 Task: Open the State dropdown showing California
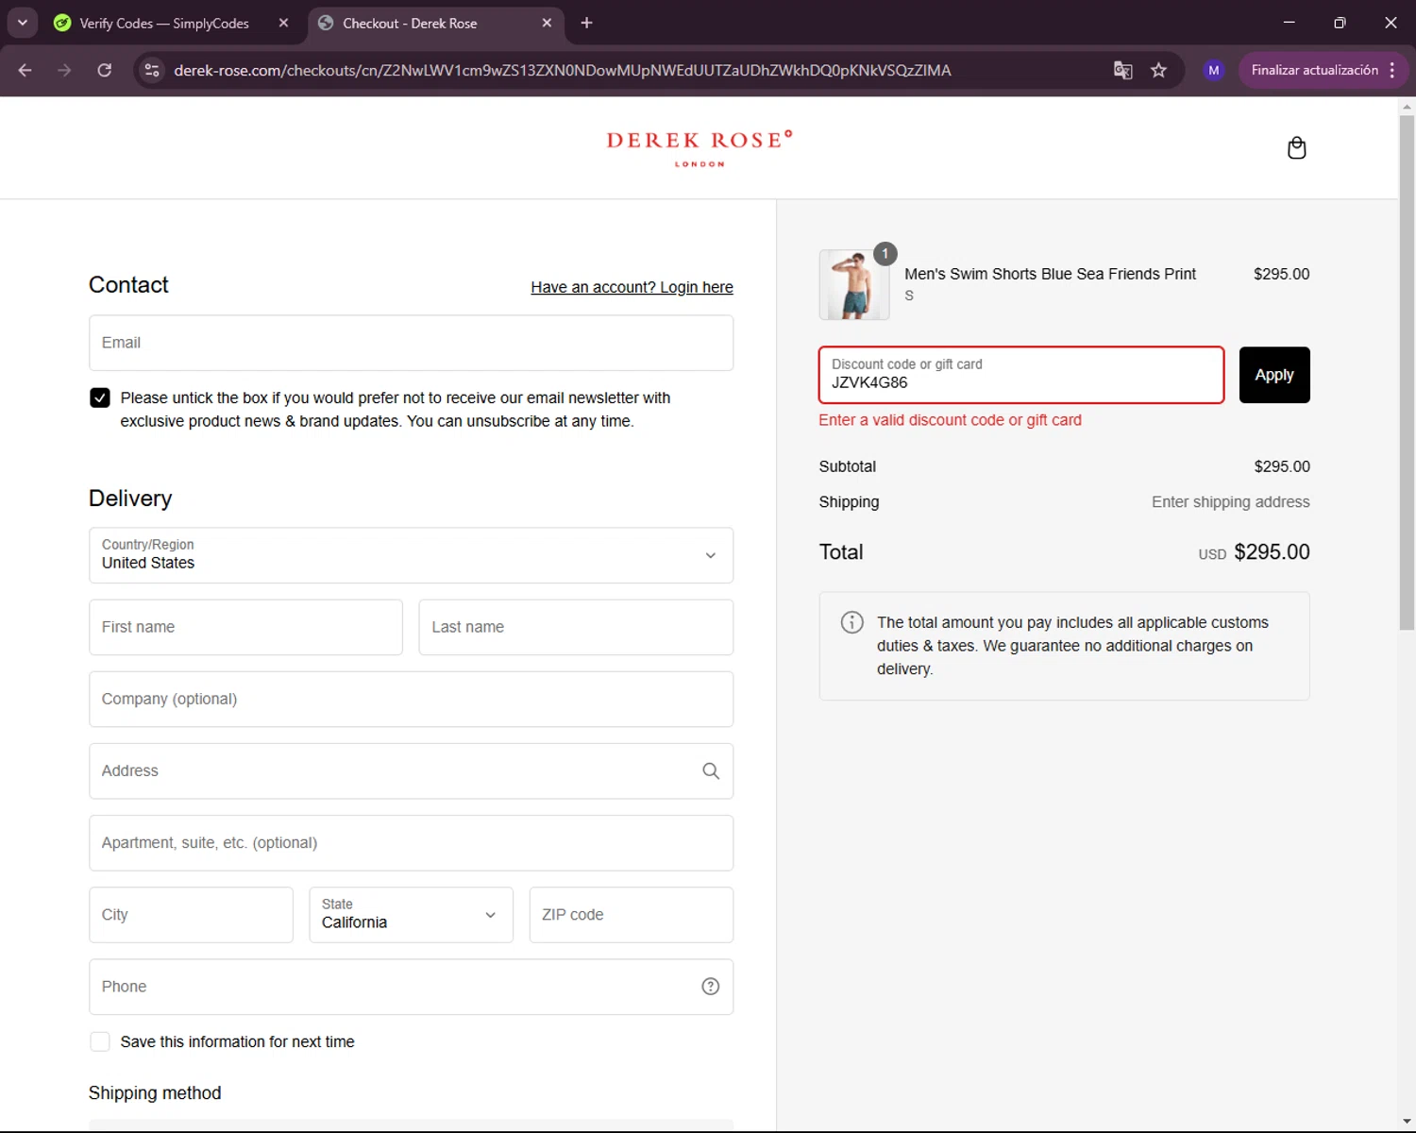pos(411,915)
